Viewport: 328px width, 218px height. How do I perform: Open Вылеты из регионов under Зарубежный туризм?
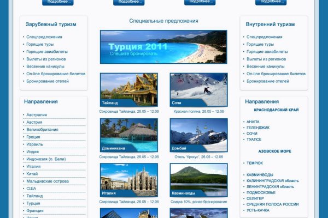pos(46,59)
